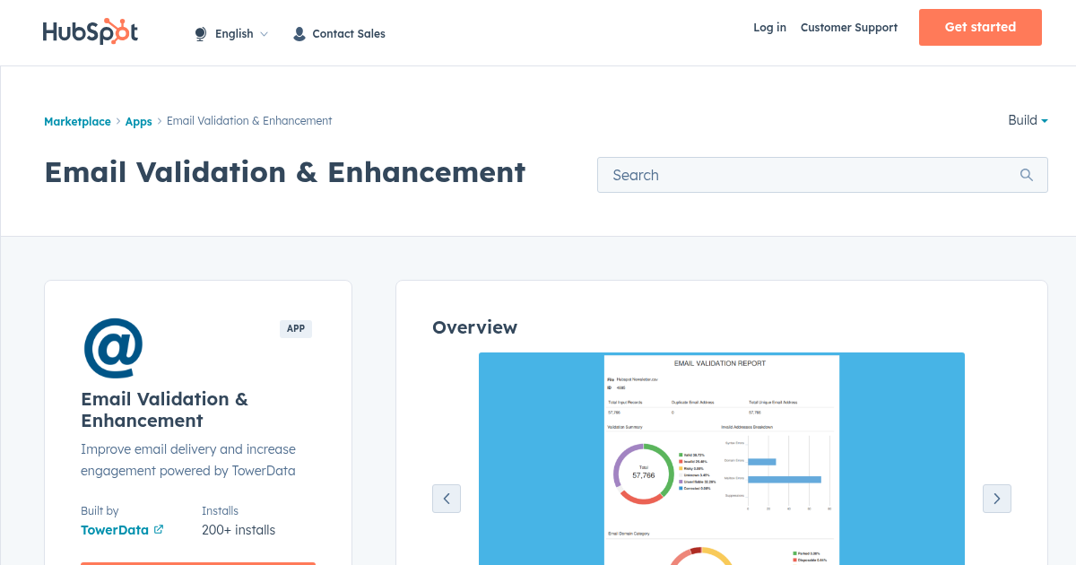
Task: Click the APP badge label
Action: pyautogui.click(x=296, y=328)
